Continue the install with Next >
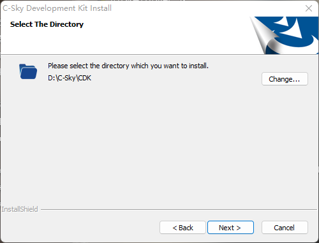Viewport: 319px width, 243px height. [x=230, y=228]
